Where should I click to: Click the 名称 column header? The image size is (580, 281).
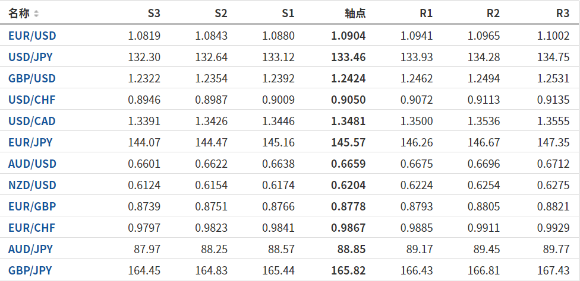click(x=18, y=13)
